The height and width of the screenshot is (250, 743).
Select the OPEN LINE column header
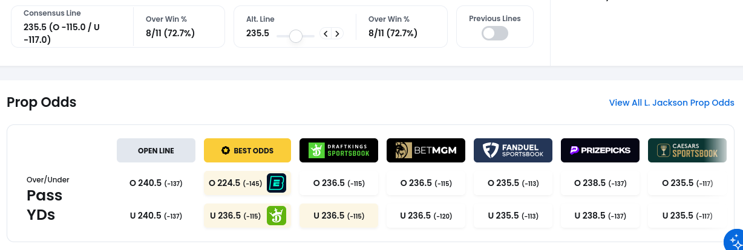tap(156, 150)
